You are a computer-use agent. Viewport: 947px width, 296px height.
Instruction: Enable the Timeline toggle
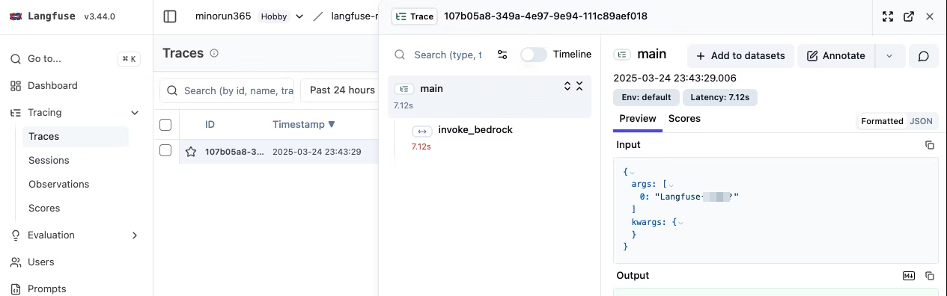534,55
